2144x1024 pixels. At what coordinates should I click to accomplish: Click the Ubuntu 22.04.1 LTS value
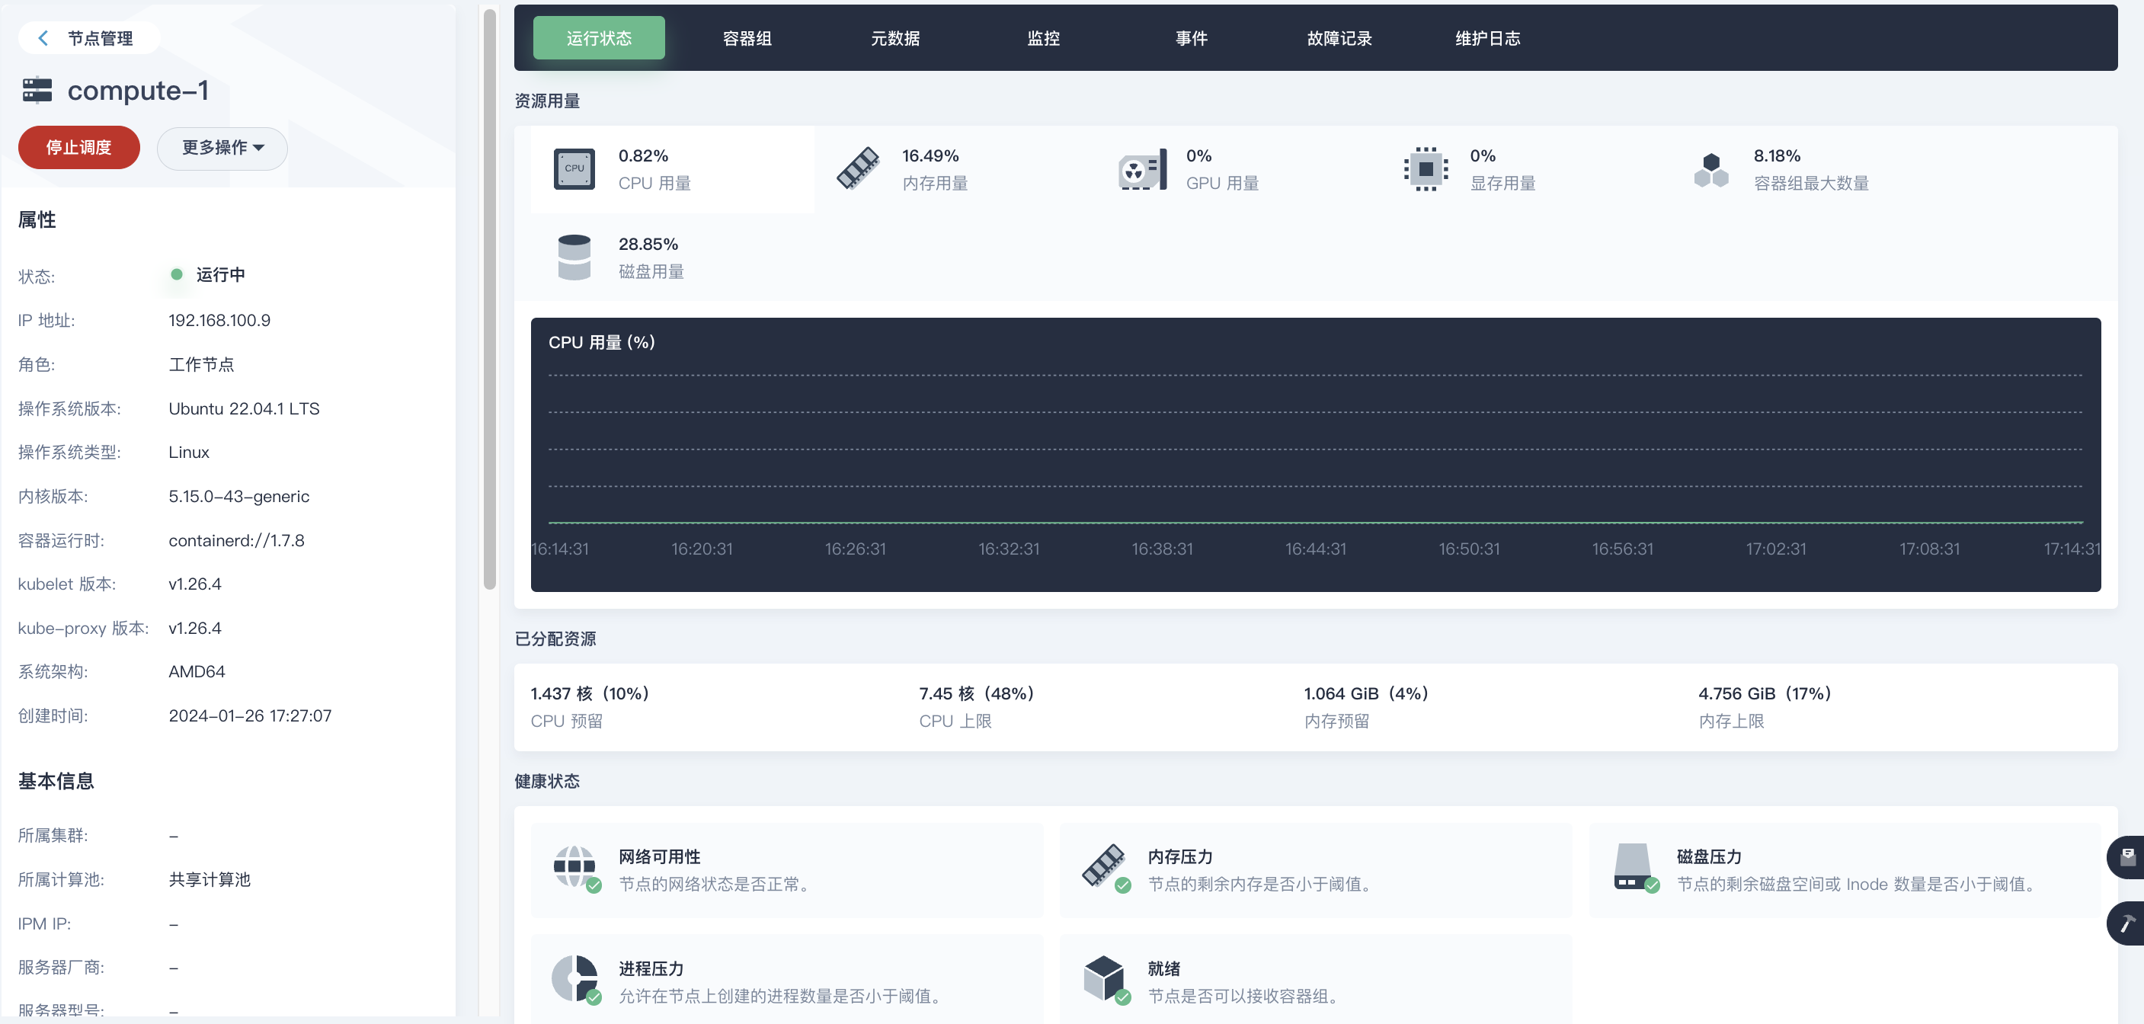pyautogui.click(x=244, y=409)
